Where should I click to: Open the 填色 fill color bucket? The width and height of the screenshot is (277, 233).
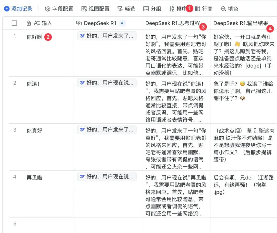pyautogui.click(x=223, y=9)
